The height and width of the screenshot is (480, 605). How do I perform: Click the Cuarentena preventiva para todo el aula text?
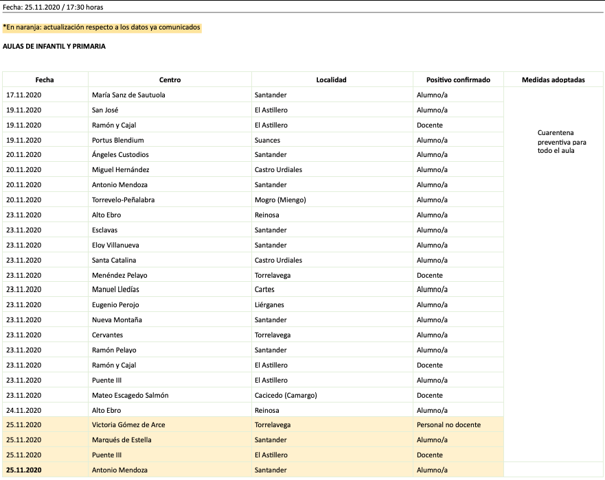[561, 141]
